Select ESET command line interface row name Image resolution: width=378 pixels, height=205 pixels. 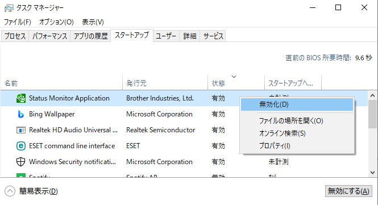click(72, 146)
